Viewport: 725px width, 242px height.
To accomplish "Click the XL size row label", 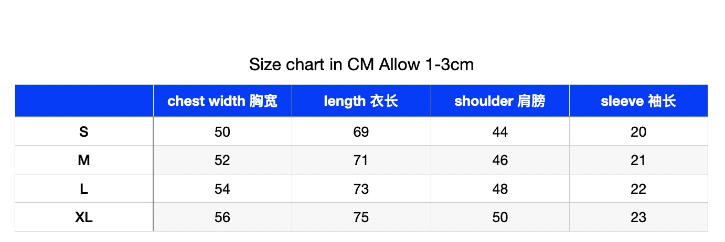I will [x=84, y=217].
